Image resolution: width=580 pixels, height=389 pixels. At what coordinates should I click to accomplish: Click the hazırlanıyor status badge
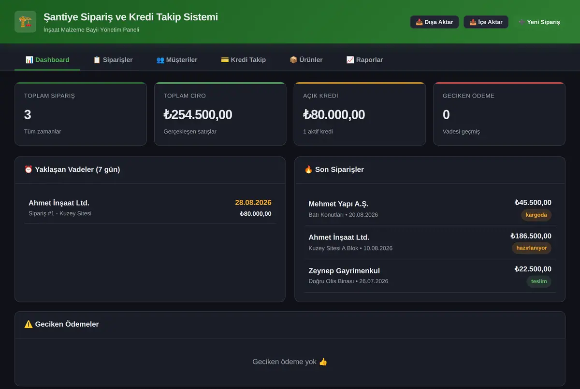[x=532, y=248]
